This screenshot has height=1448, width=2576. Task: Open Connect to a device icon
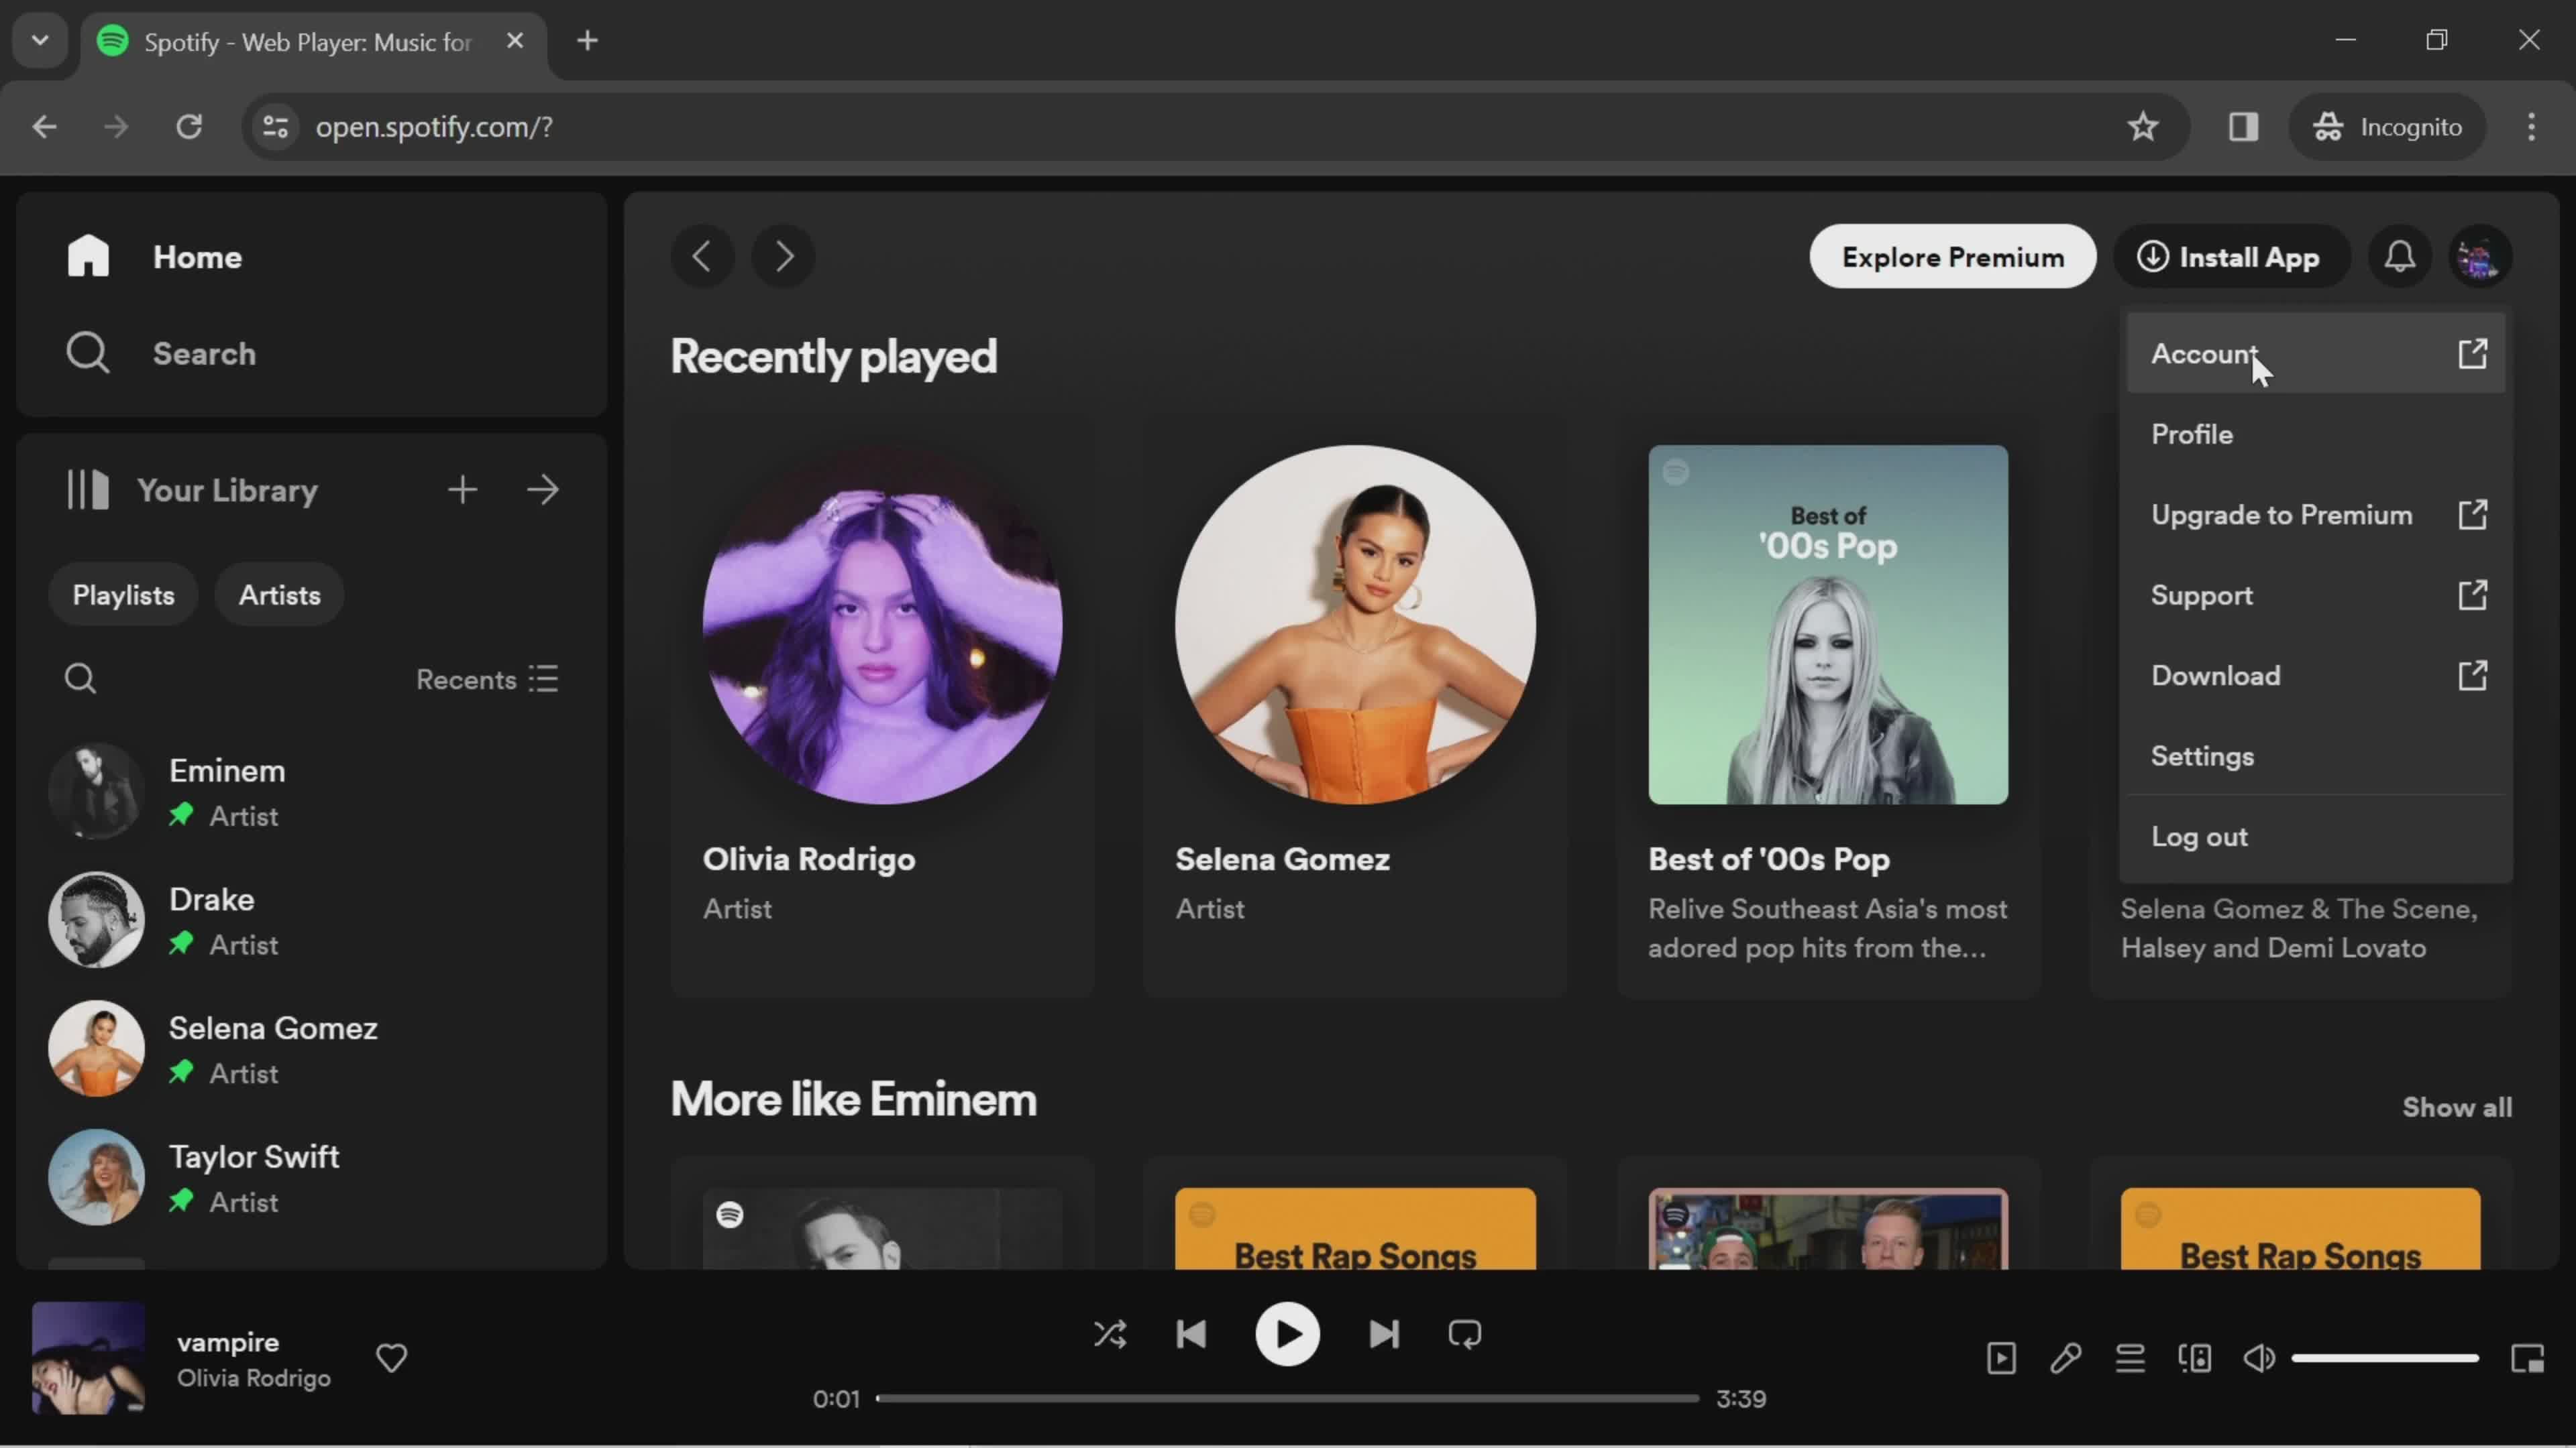coord(2195,1358)
